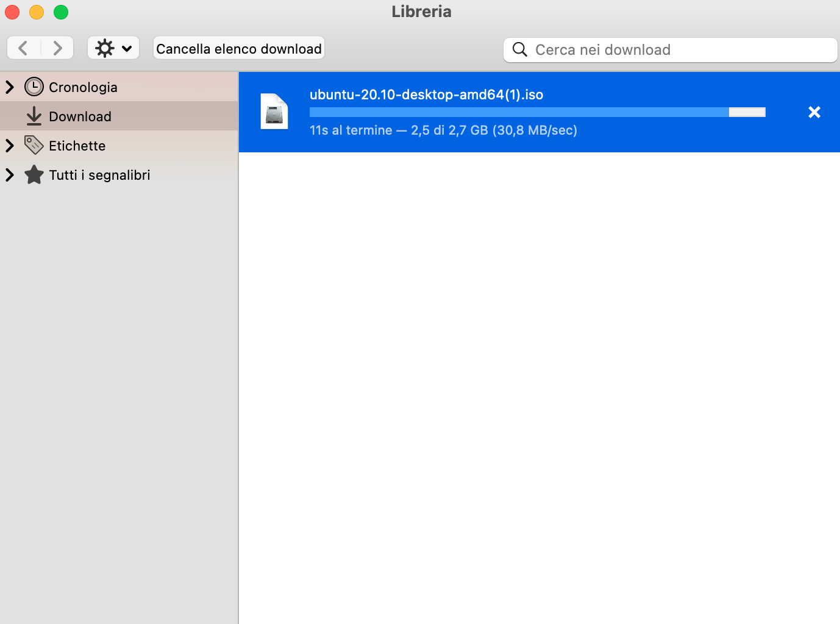Click the ubuntu download progress bar
840x624 pixels.
pyautogui.click(x=538, y=112)
